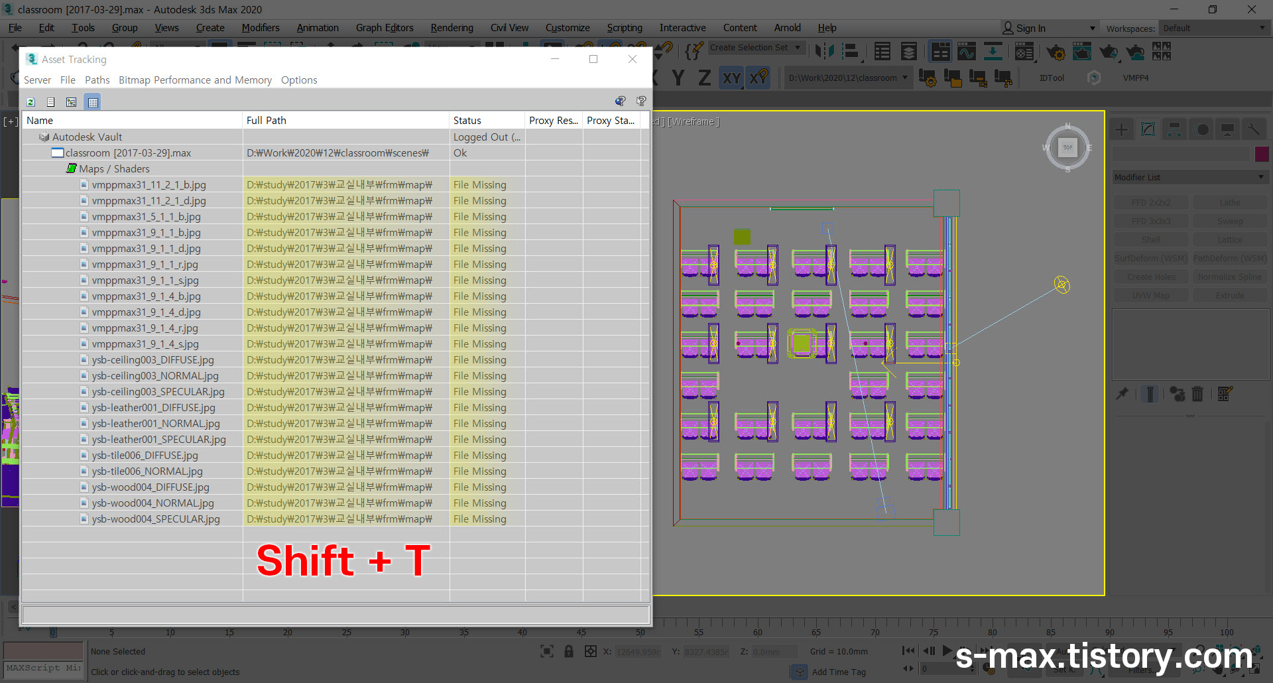1273x683 pixels.
Task: Open the Modifier List dropdown
Action: (x=1190, y=177)
